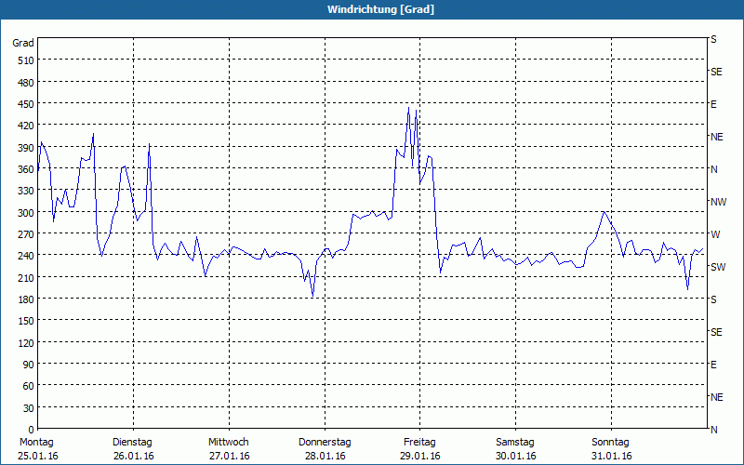Select the 420 value on the degree axis
The height and width of the screenshot is (465, 744).
tap(26, 126)
